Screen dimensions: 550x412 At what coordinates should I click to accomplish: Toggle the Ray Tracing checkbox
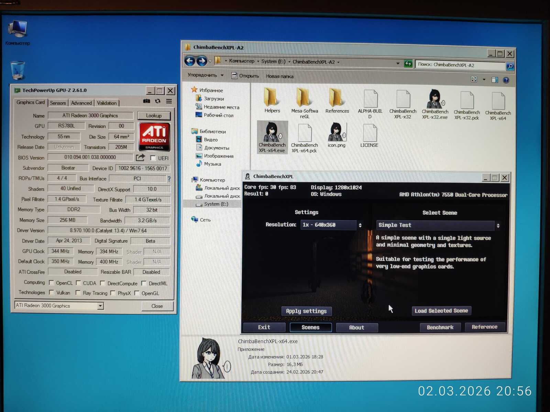pyautogui.click(x=78, y=293)
